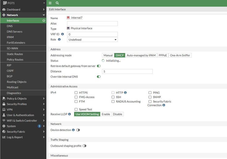Click the VPN laptop icon
This screenshot has width=227, height=159.
coord(4,110)
